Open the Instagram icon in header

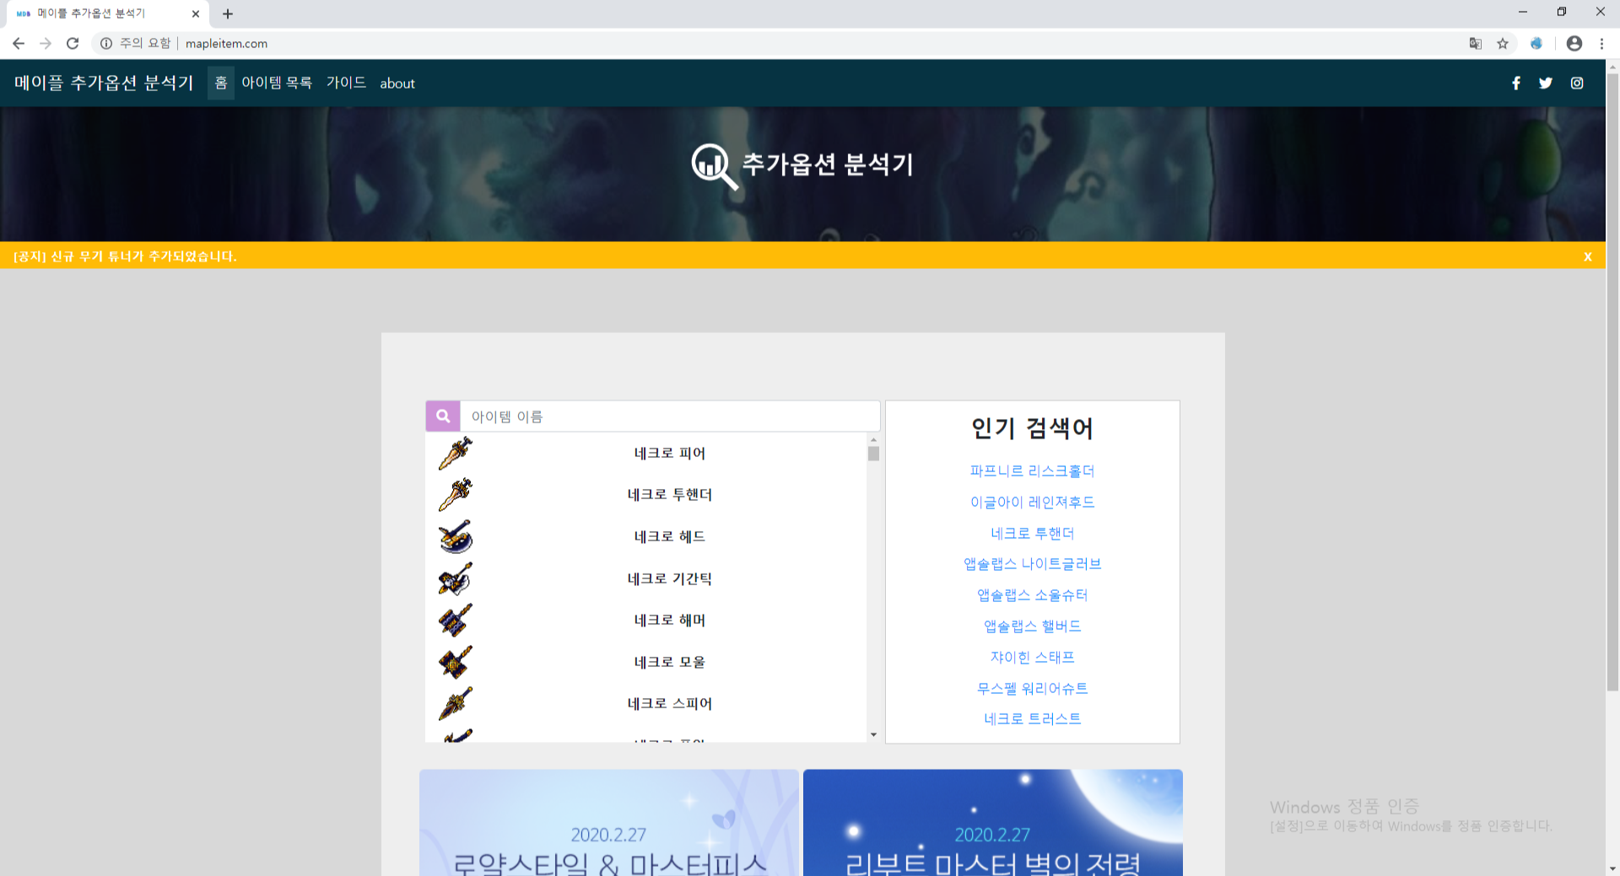(x=1577, y=83)
